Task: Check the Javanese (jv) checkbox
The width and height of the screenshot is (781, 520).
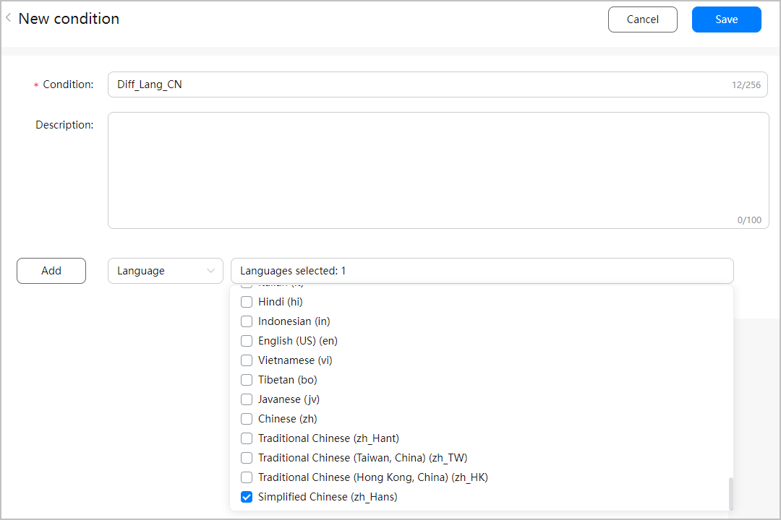Action: (247, 399)
